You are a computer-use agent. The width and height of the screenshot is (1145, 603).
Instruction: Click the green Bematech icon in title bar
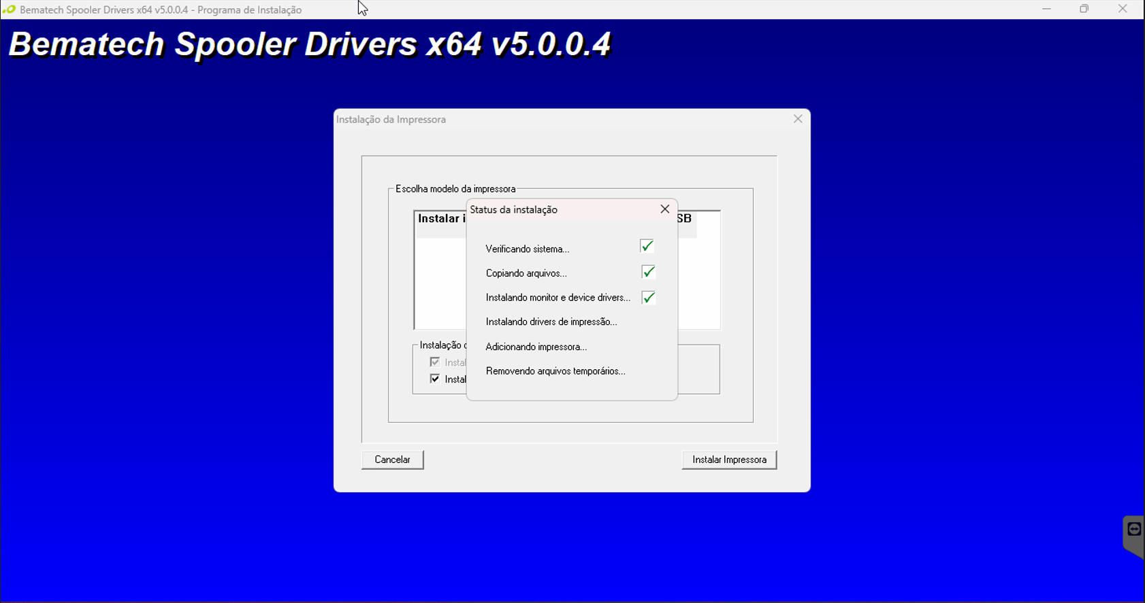[9, 10]
